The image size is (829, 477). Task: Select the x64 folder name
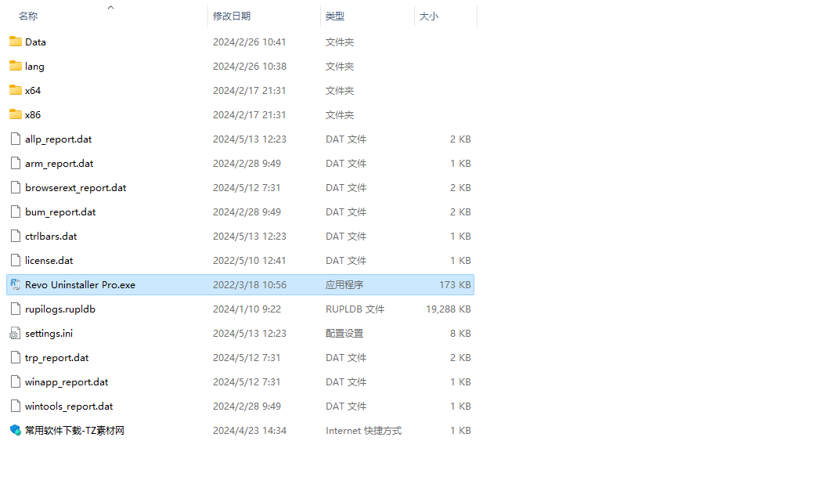33,90
